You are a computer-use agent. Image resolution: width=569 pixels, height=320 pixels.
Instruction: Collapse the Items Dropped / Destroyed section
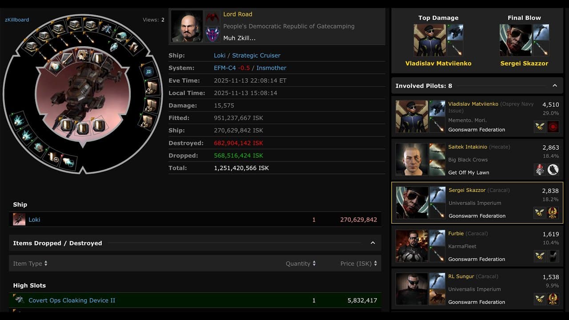coord(373,243)
